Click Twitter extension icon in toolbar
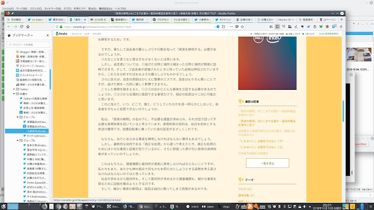 309,27
